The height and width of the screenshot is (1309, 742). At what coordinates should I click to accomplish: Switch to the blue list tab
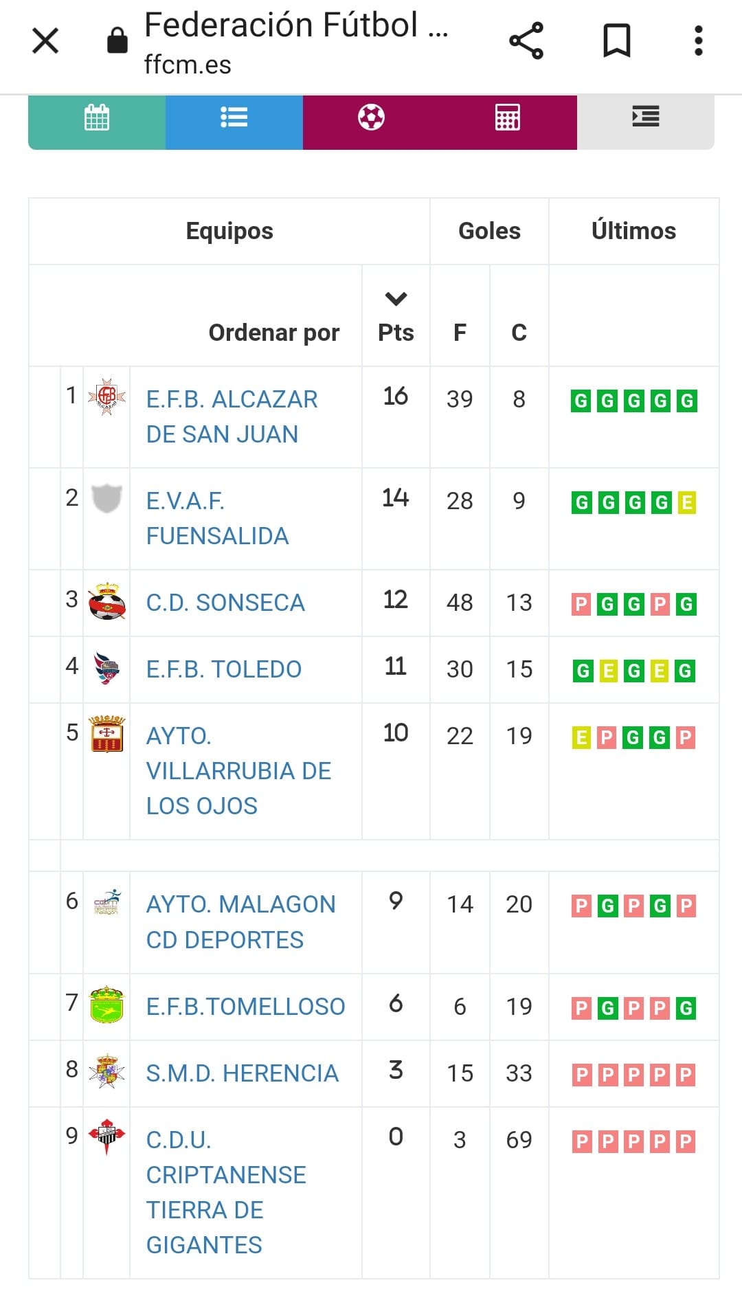tap(234, 118)
